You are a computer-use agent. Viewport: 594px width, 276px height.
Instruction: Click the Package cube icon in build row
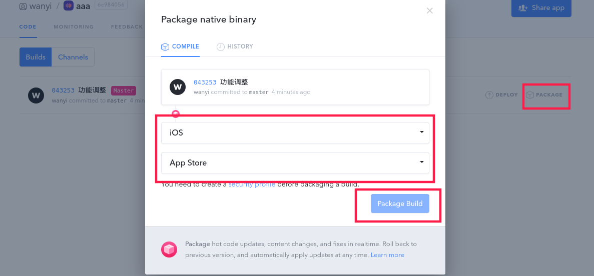tap(529, 94)
